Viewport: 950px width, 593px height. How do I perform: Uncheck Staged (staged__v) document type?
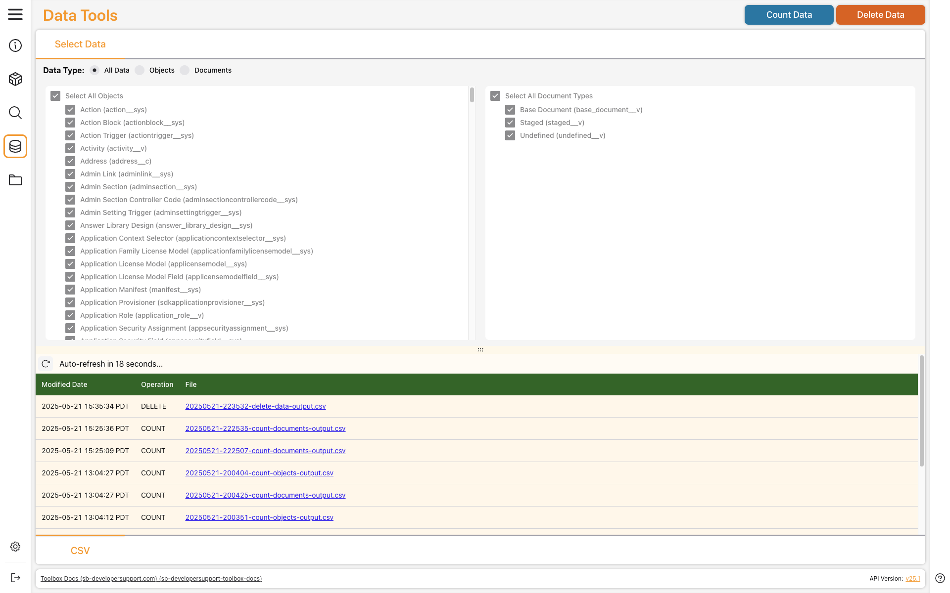[x=510, y=123]
